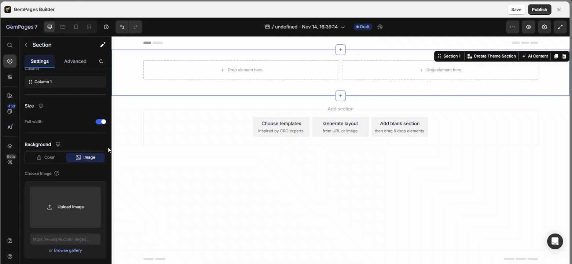
Task: Click the redo arrow in top toolbar
Action: coord(135,27)
